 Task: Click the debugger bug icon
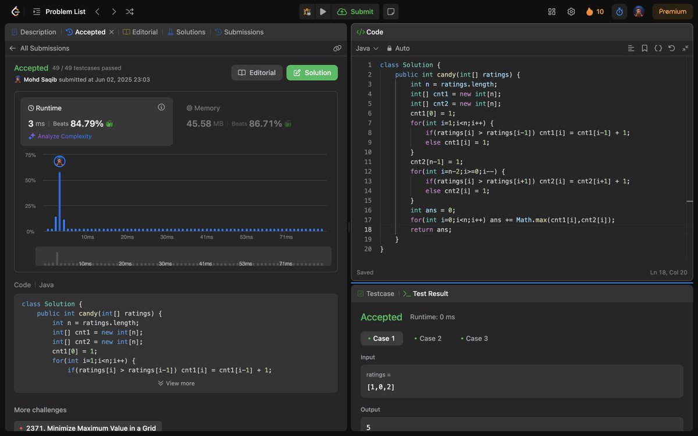point(307,12)
